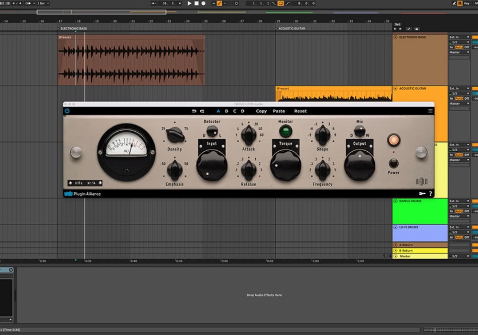478x335 pixels.
Task: Click the U17a Nr.14 nameplate
Action: pos(85,183)
